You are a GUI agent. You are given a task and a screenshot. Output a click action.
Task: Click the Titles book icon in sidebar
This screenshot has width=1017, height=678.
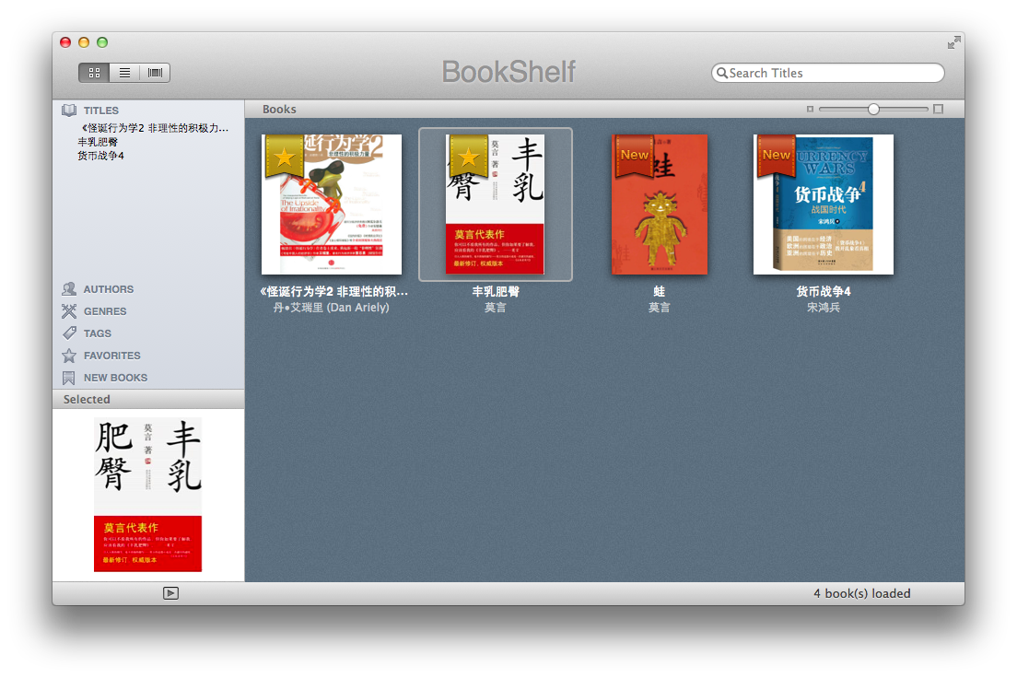point(69,111)
